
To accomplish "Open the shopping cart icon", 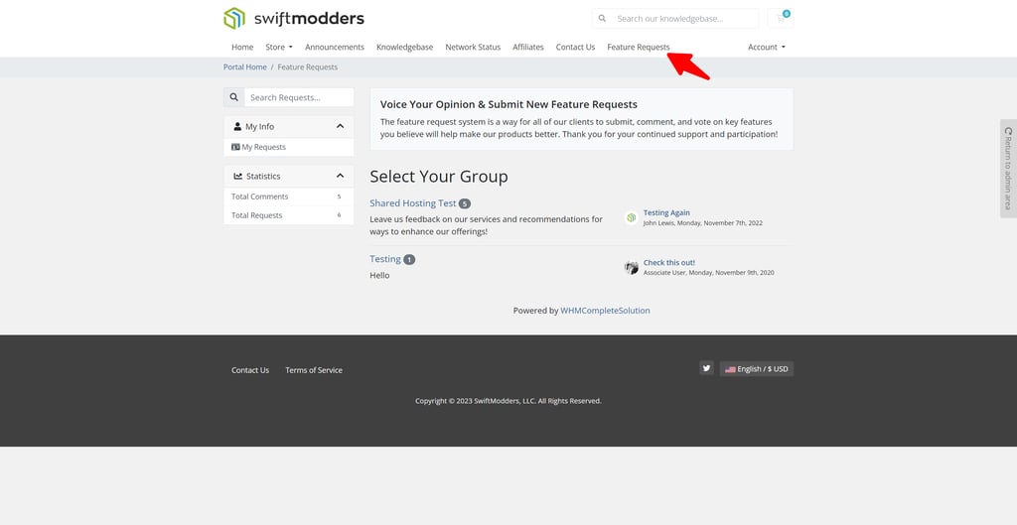I will [781, 18].
